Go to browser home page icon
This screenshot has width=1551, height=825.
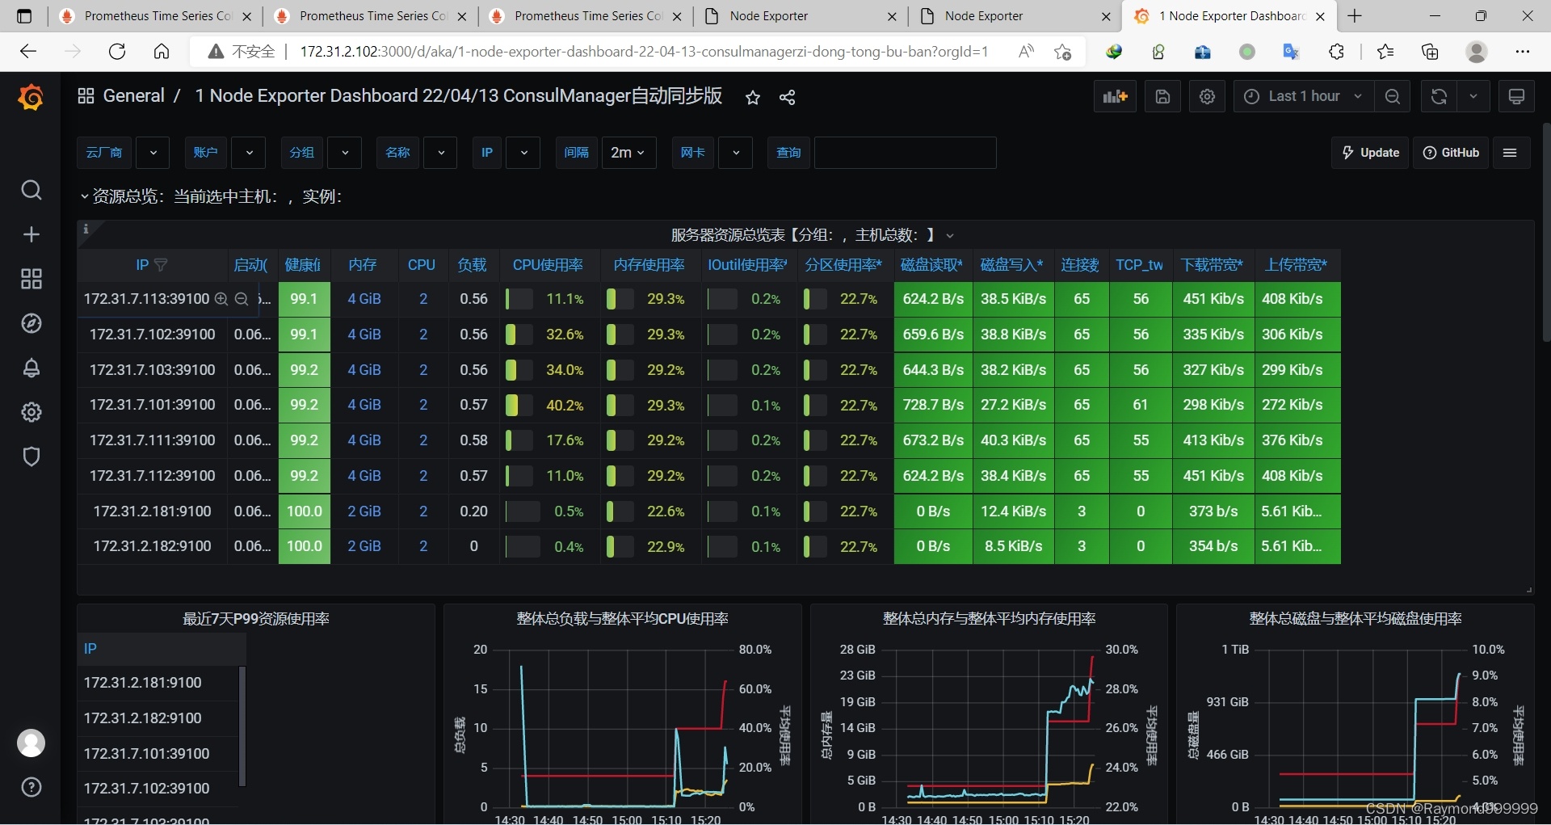coord(162,52)
